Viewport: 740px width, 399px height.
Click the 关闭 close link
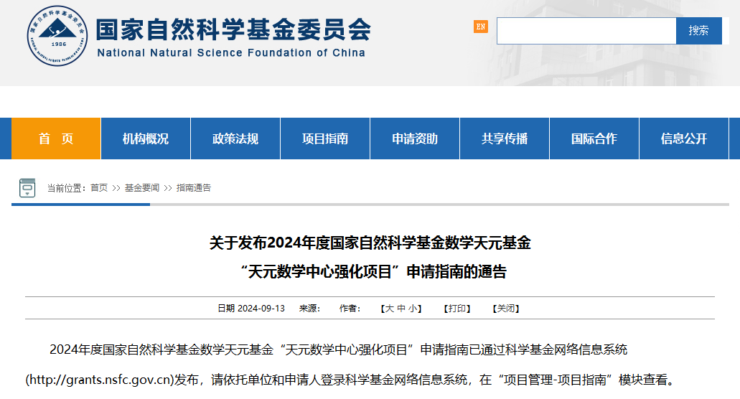506,309
